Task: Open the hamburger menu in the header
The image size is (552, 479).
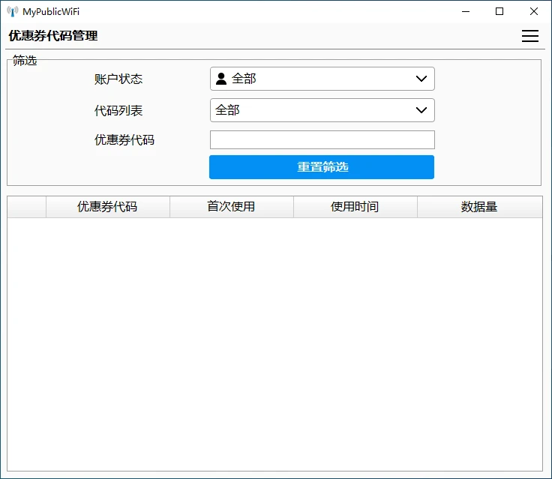Action: (x=529, y=36)
